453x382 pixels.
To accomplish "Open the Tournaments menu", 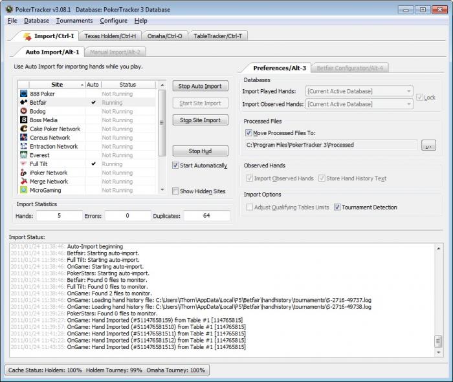I will pyautogui.click(x=74, y=21).
